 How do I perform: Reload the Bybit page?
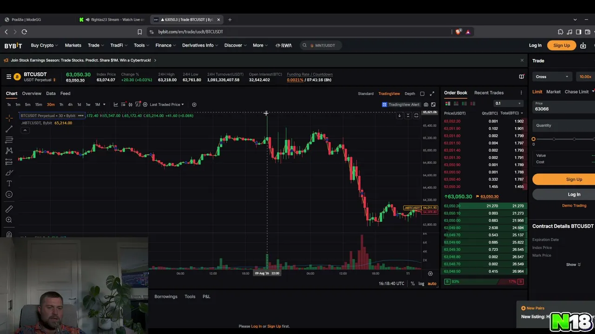pos(24,32)
